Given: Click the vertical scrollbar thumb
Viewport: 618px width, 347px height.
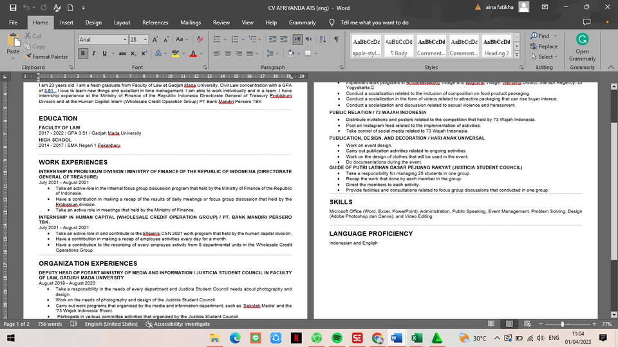Looking at the screenshot, I should [x=613, y=191].
